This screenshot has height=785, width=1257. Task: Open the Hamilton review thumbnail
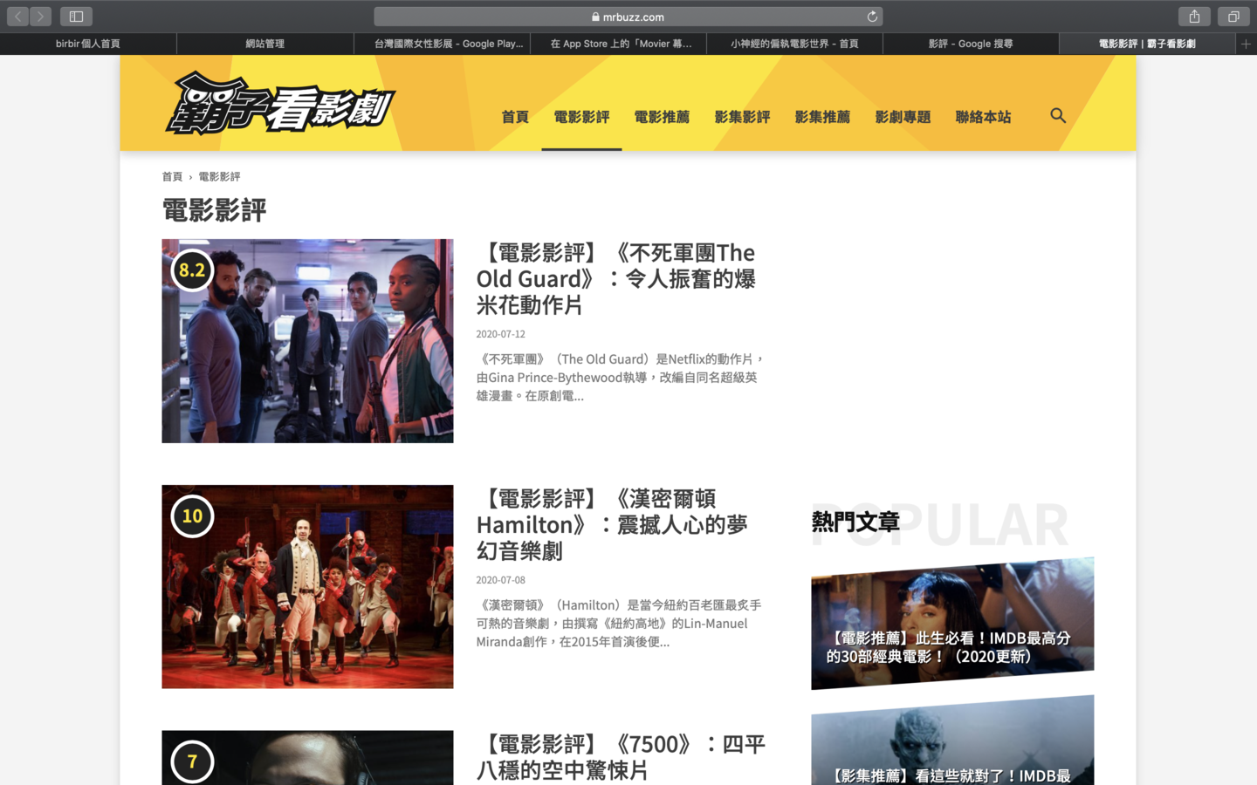tap(307, 587)
